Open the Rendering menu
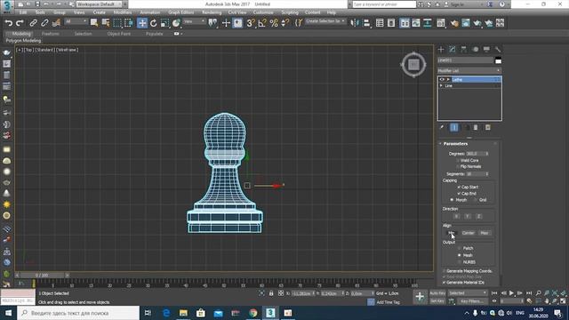The image size is (569, 320). [212, 12]
